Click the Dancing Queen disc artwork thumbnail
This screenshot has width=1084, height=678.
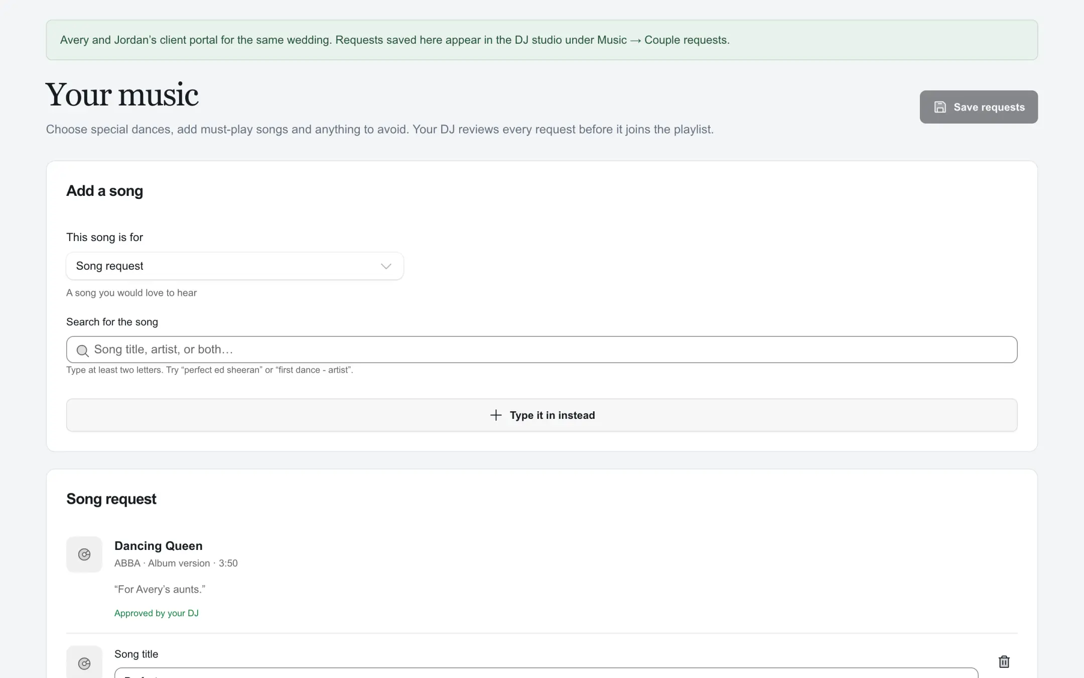pyautogui.click(x=84, y=554)
